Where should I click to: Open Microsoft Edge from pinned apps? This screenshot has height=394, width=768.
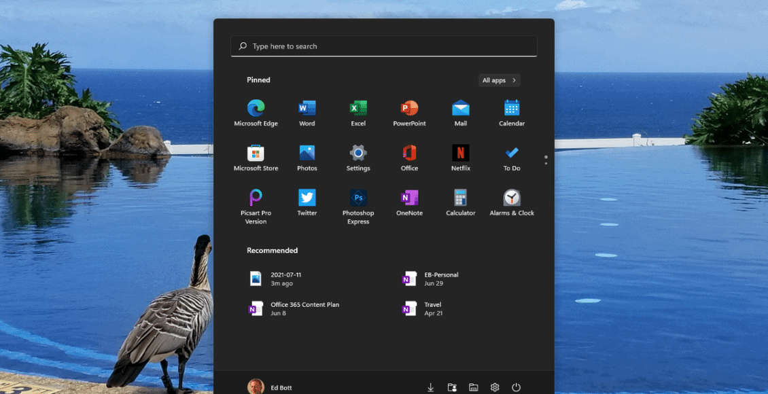pyautogui.click(x=256, y=113)
